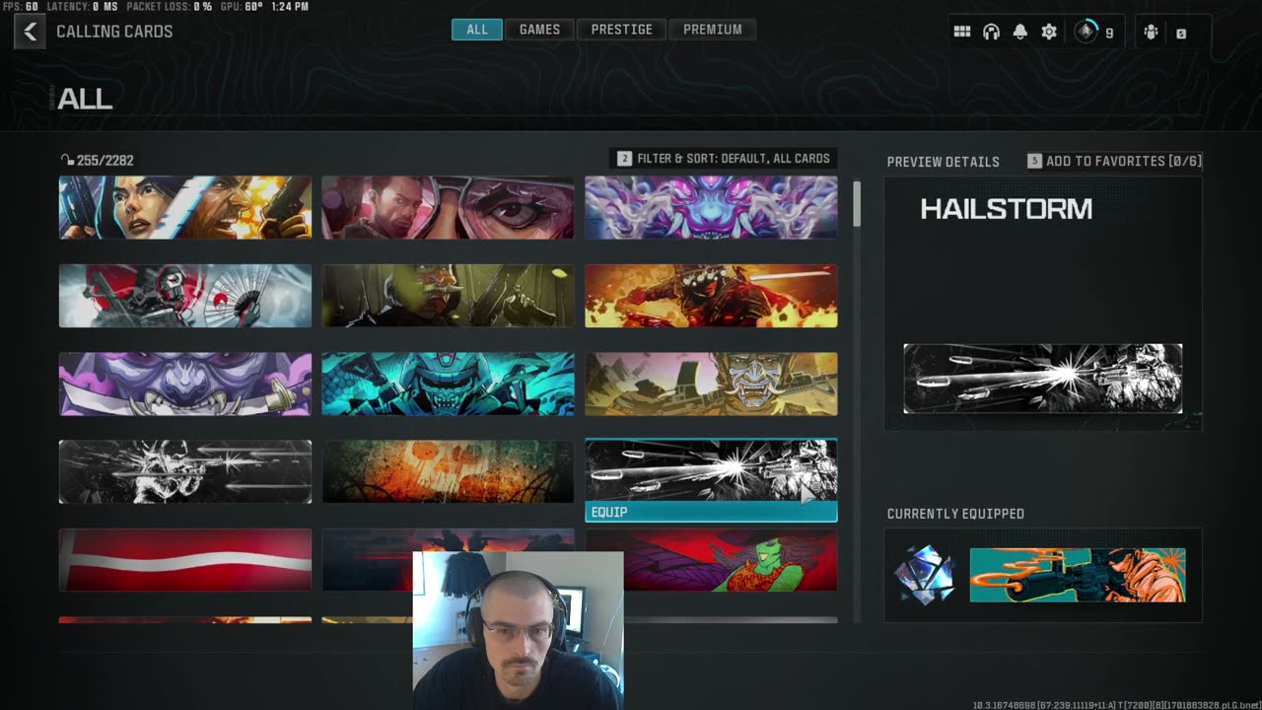Switch to the PREMIUM tab
Viewport: 1262px width, 710px height.
(x=712, y=30)
